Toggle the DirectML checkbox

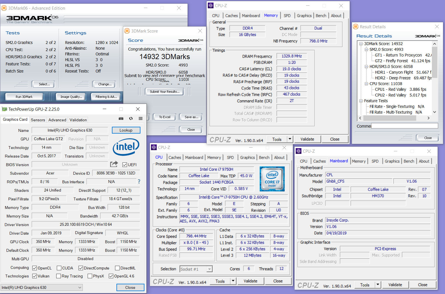117,268
